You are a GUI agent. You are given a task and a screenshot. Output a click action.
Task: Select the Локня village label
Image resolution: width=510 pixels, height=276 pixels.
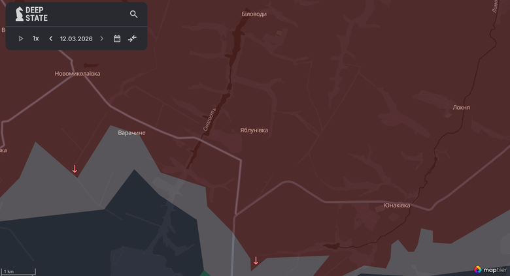(461, 107)
